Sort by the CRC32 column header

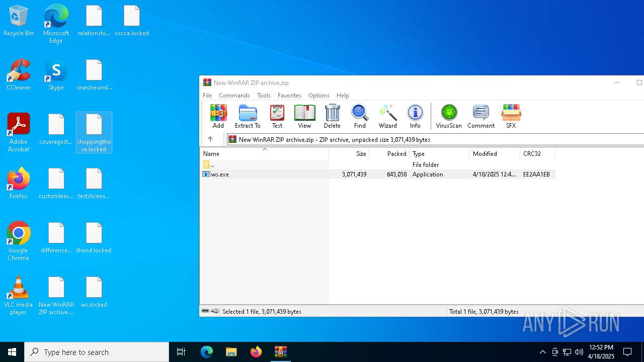[538, 154]
